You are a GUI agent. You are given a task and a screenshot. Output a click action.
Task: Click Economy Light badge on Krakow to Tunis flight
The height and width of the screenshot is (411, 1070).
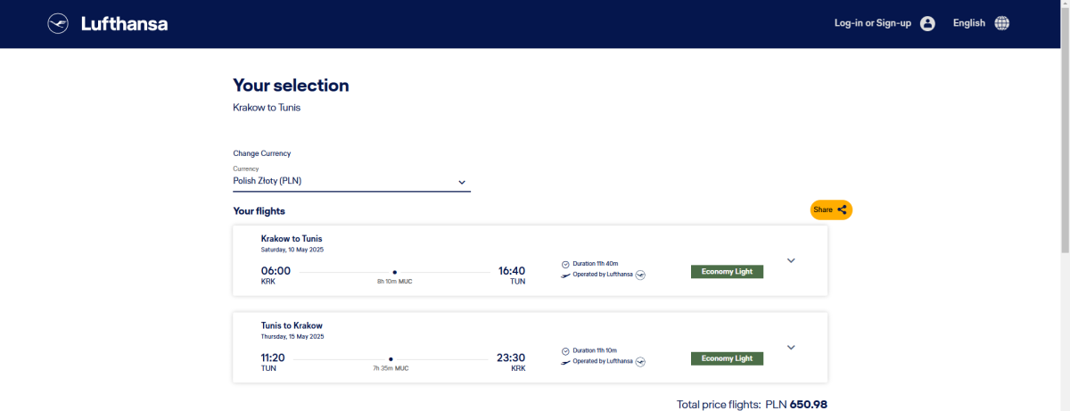(x=727, y=272)
